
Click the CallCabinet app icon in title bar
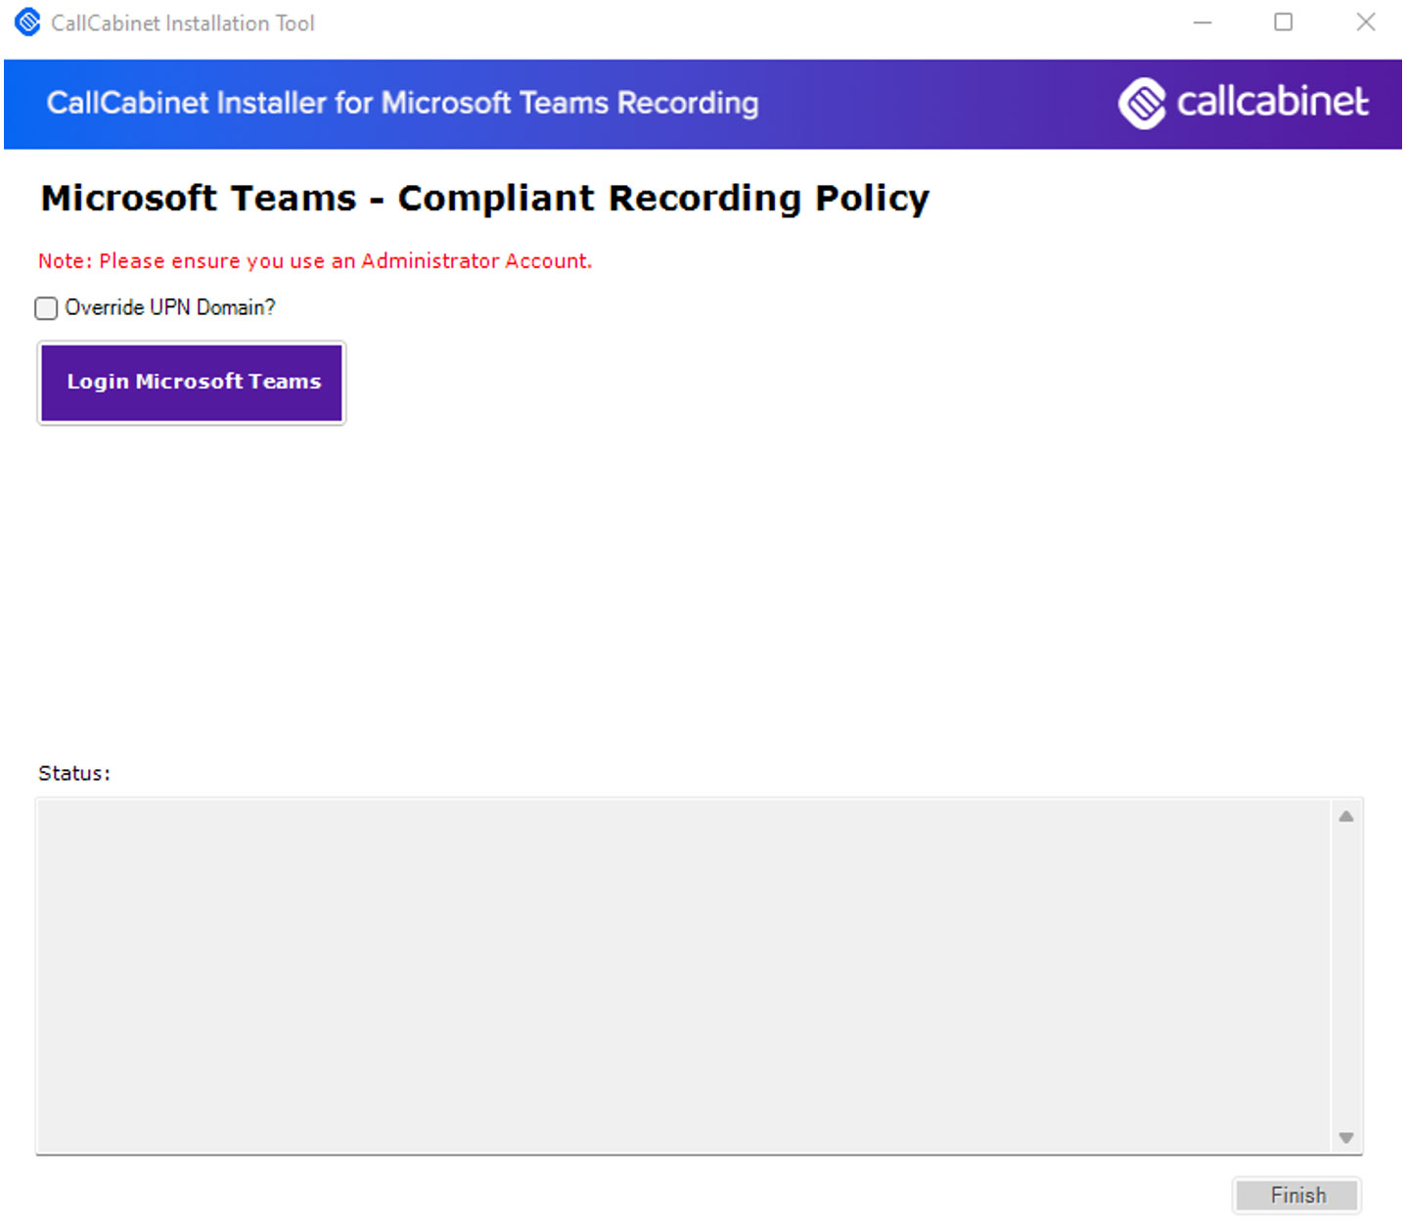click(x=28, y=22)
